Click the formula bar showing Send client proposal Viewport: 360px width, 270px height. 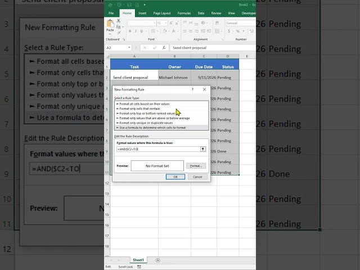(213, 48)
